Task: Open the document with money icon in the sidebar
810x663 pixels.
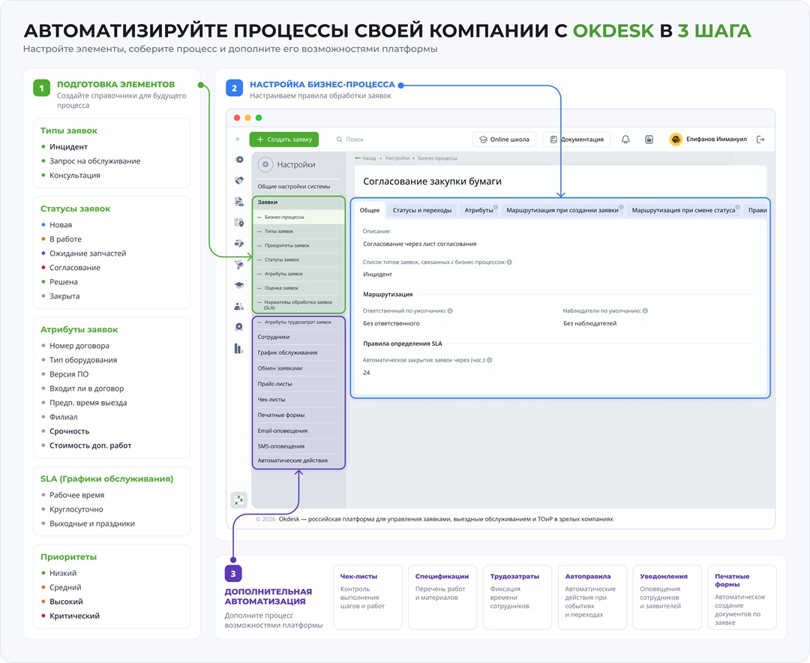Action: (239, 202)
